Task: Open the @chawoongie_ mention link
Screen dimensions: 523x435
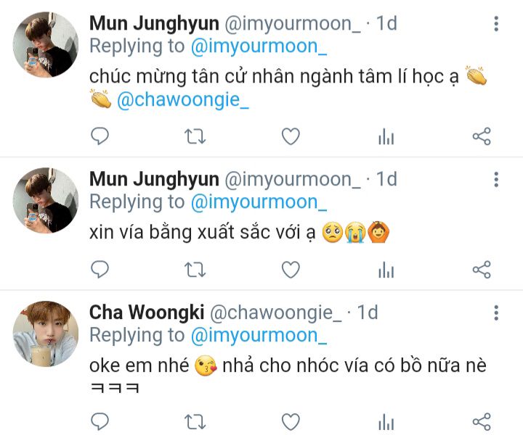Action: [x=183, y=99]
